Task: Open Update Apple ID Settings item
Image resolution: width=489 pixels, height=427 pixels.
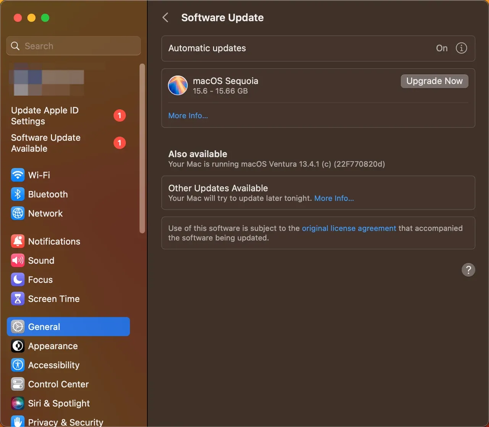Action: 69,116
